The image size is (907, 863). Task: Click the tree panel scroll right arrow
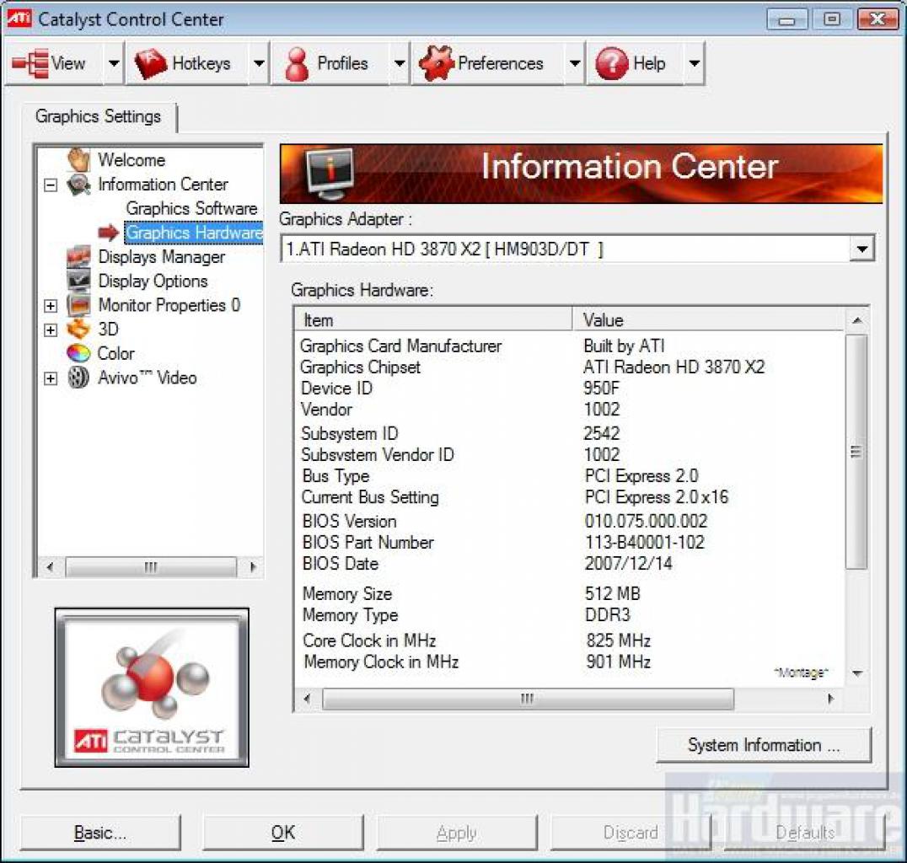[x=253, y=567]
